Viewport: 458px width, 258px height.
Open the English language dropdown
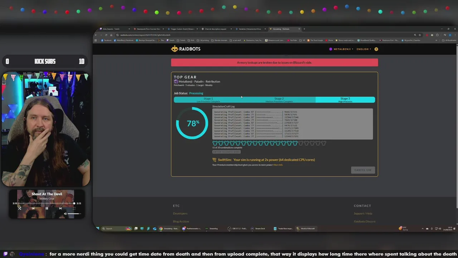coord(364,49)
